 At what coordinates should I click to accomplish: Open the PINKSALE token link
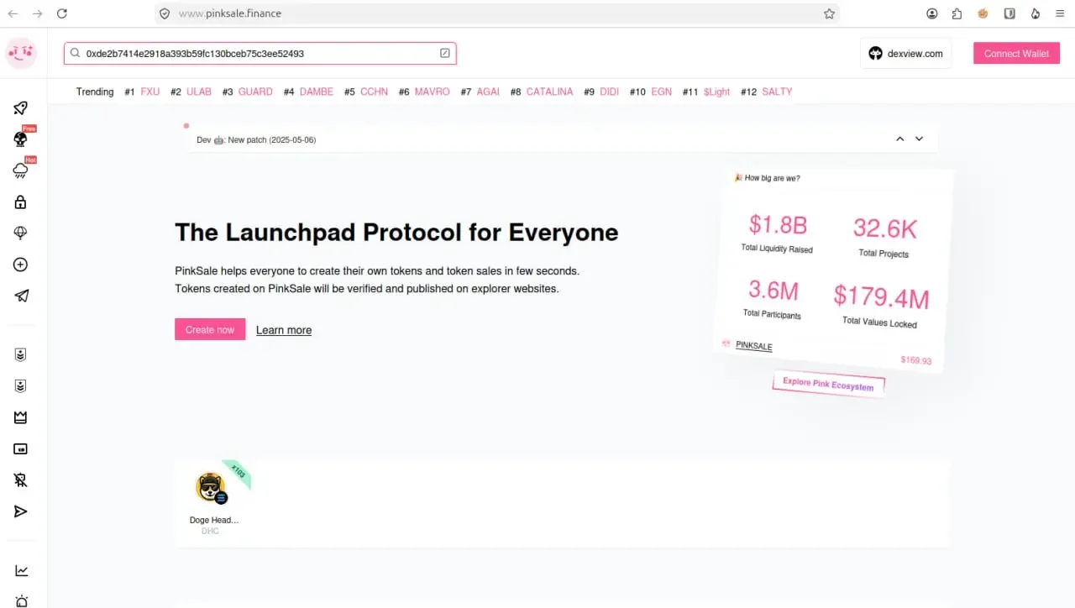754,345
